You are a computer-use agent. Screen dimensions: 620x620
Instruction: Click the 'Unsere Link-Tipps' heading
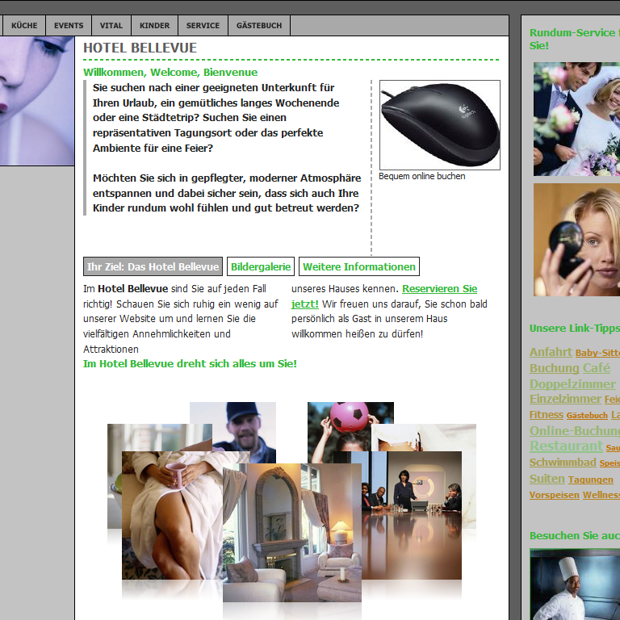click(x=575, y=329)
